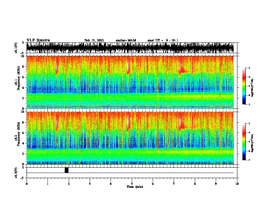This screenshot has width=267, height=206.
Task: Click the "-3" label on ch.2 colorbar
Action: [x=248, y=124]
